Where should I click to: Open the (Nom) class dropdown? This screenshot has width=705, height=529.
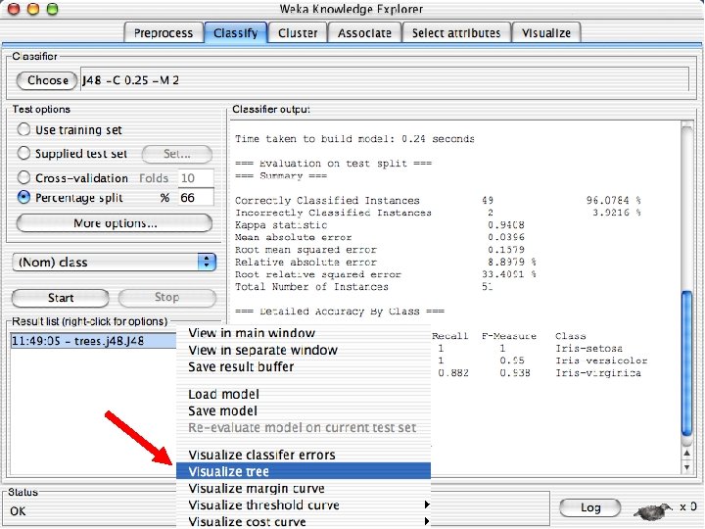click(115, 263)
